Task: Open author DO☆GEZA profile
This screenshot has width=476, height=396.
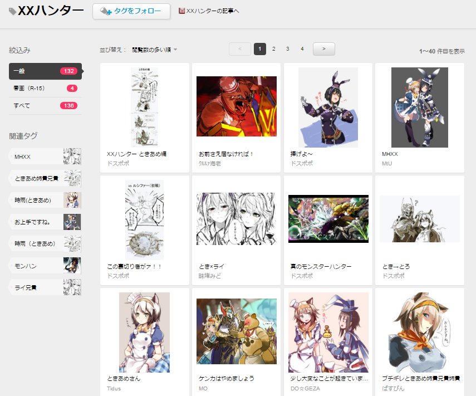Action: coord(305,388)
